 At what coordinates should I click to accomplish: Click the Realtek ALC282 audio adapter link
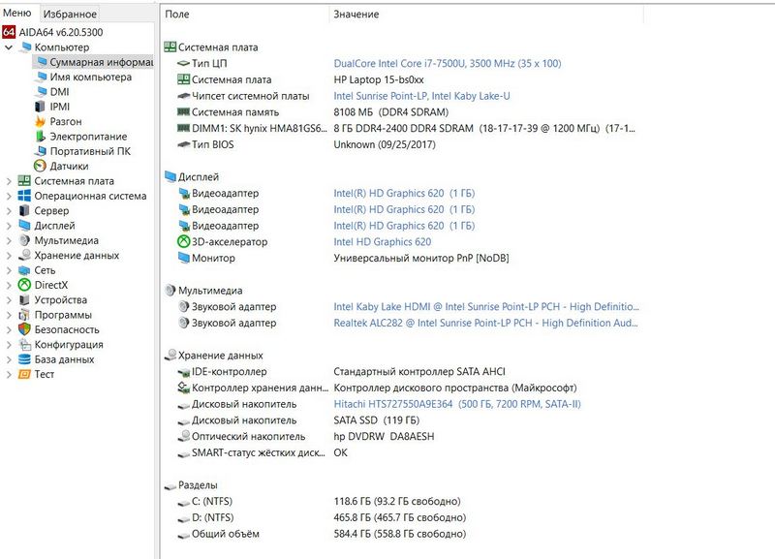[x=486, y=324]
